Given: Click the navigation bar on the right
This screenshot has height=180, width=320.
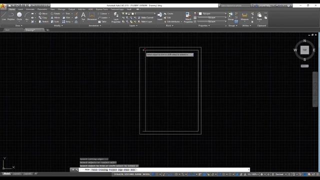Looking at the screenshot, I should pos(315,89).
